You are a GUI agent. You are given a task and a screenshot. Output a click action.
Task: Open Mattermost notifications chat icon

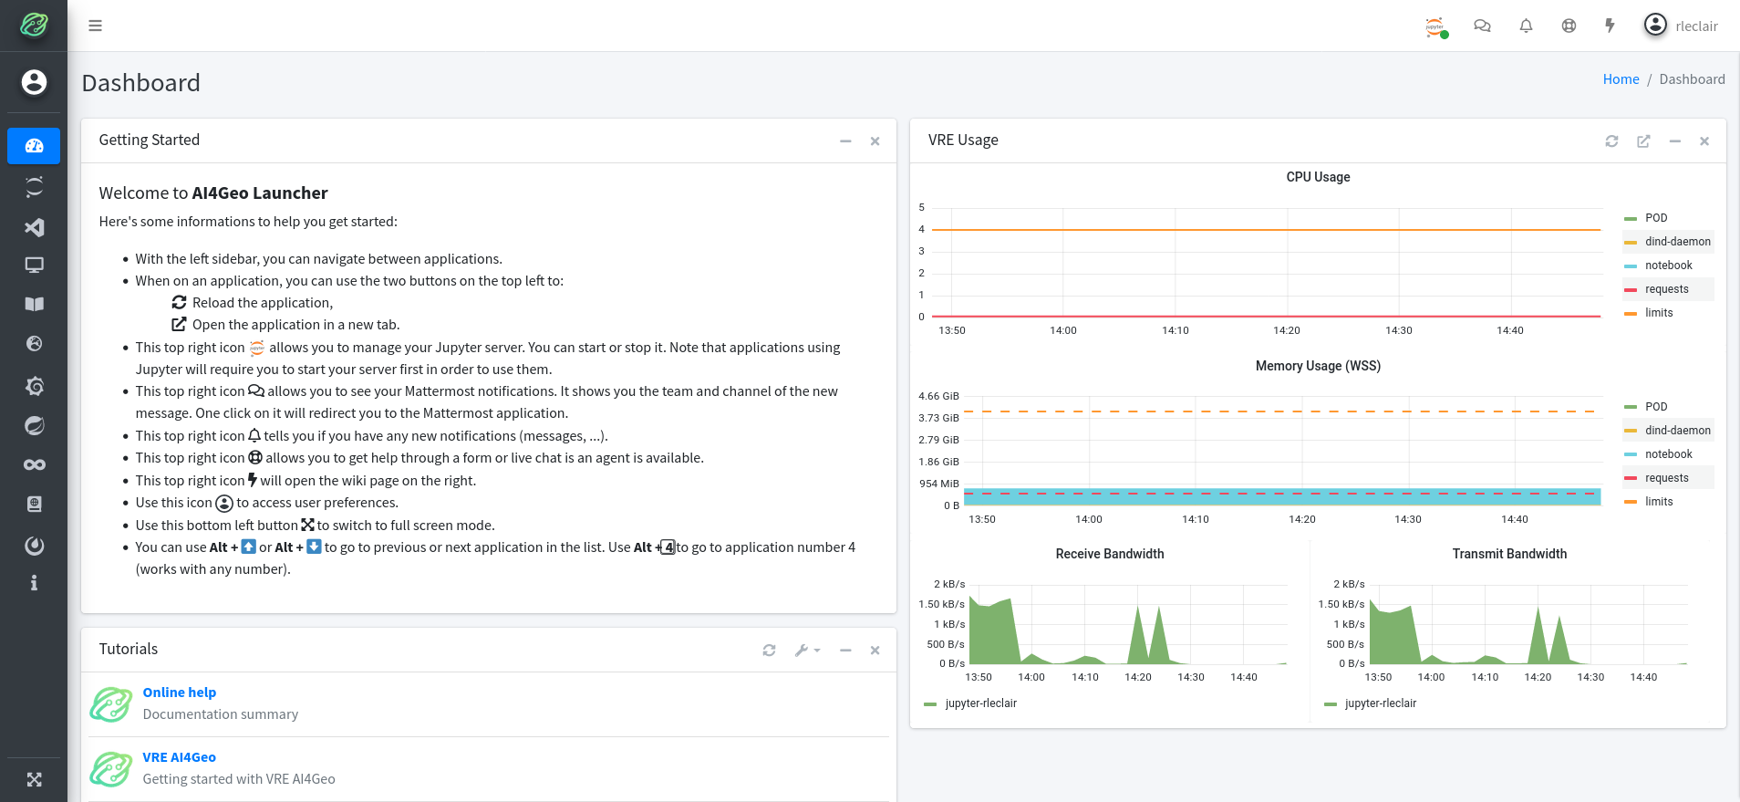pos(1482,26)
